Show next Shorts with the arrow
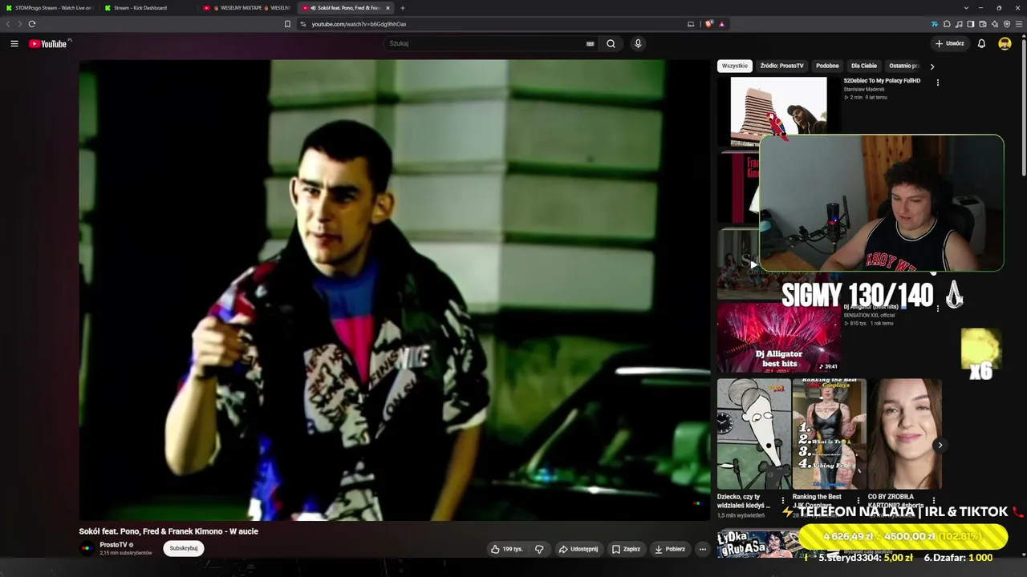Screen dimensions: 1027x577 point(940,445)
